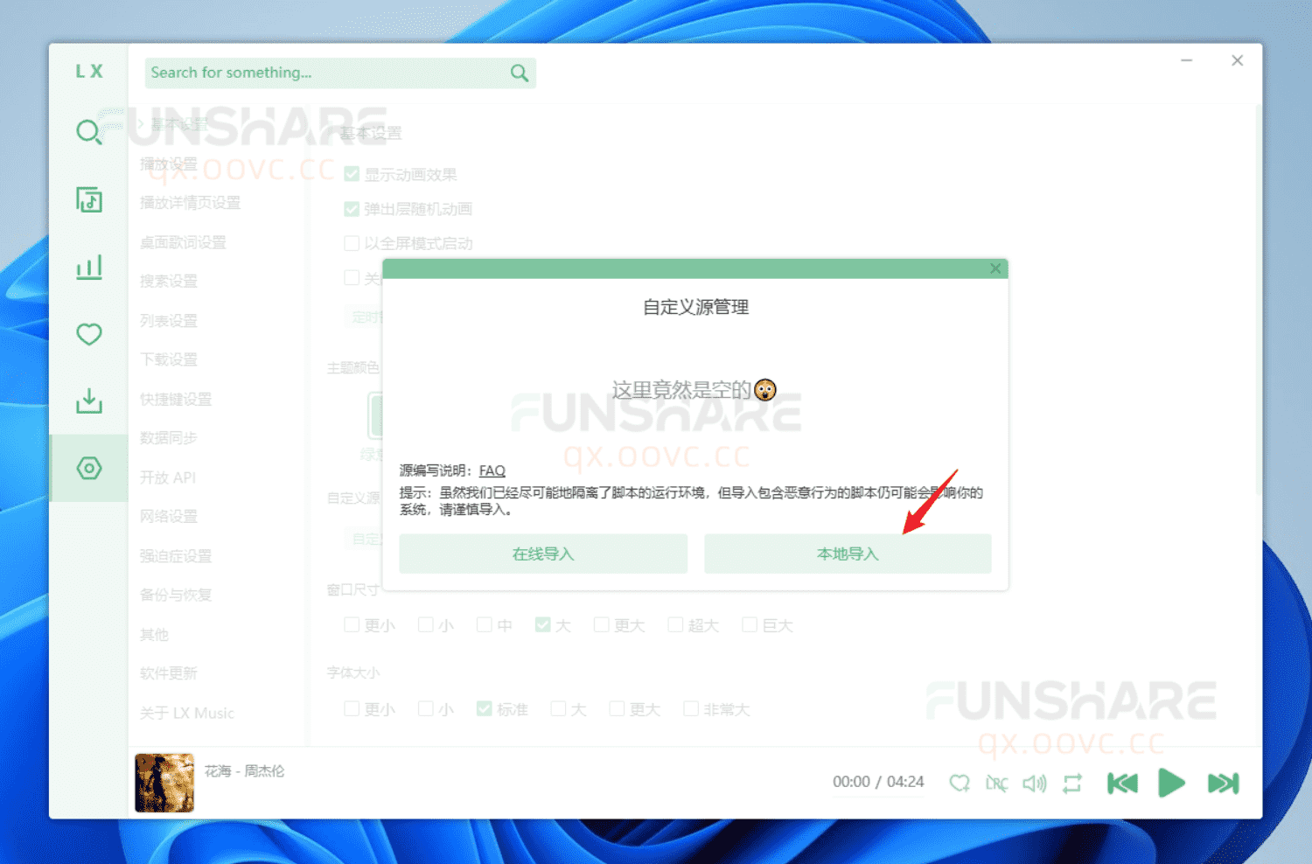Open the 下载设置 settings section
The width and height of the screenshot is (1312, 864).
(x=168, y=359)
